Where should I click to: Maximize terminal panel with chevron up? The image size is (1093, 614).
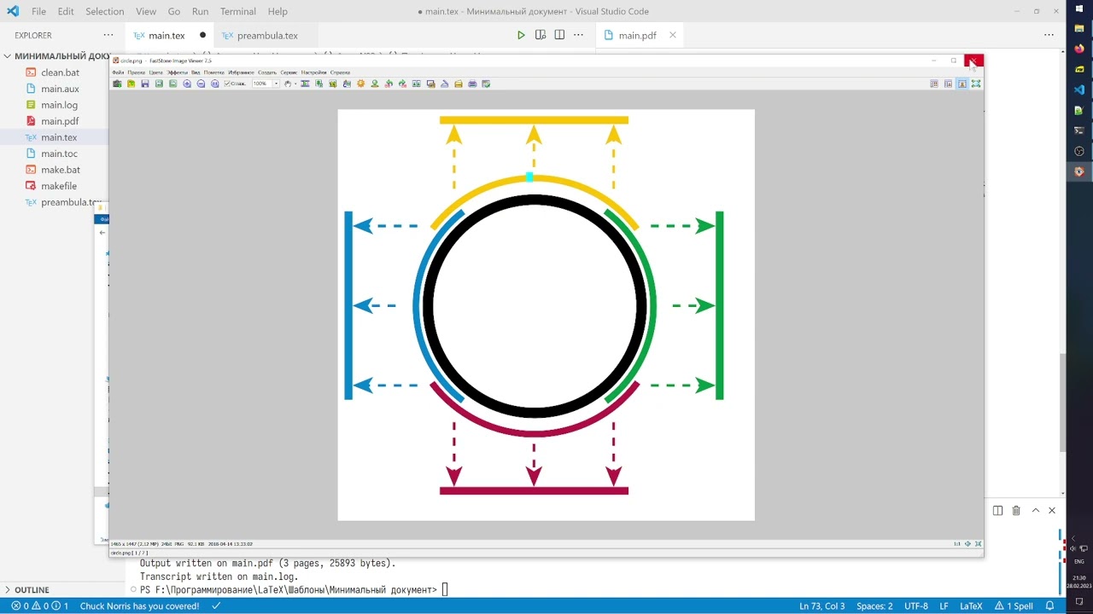click(1035, 510)
